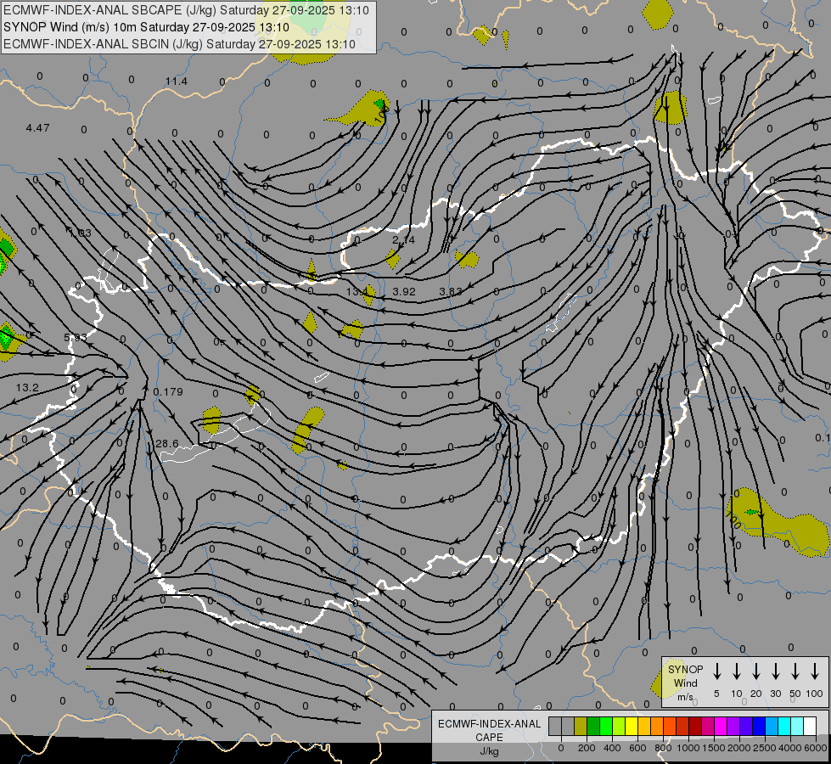Click the bright green 400 J/kg swatch
Viewport: 831px width, 764px height.
coord(606,726)
